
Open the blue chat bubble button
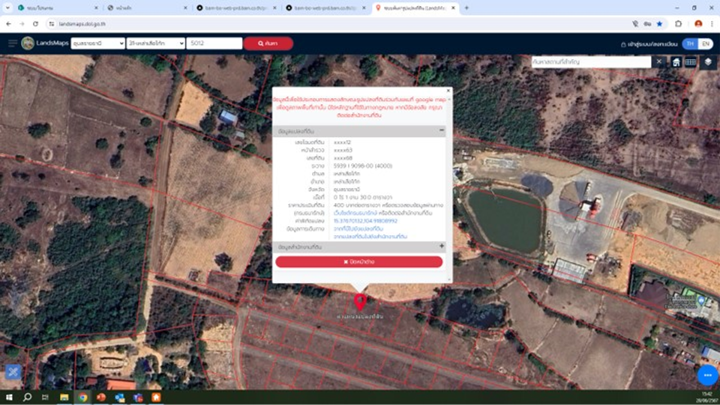(707, 375)
